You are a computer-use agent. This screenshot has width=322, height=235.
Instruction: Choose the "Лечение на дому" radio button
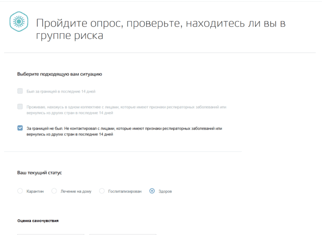[x=54, y=191]
